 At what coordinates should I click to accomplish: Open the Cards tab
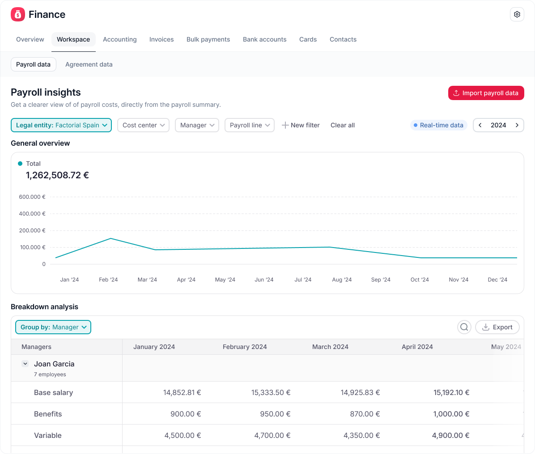click(308, 39)
